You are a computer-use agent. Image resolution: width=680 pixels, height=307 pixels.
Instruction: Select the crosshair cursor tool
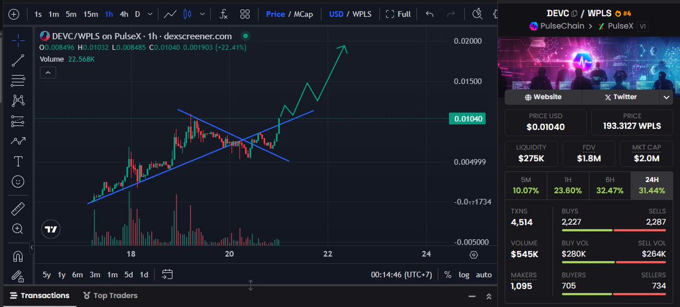[x=18, y=40]
